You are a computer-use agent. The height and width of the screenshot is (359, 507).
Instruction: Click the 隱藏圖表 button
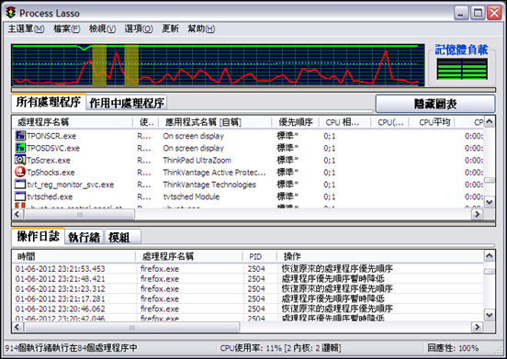(434, 104)
